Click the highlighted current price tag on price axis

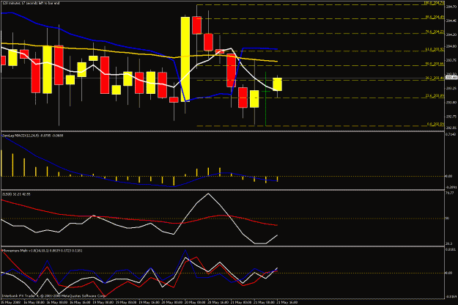[x=451, y=78]
